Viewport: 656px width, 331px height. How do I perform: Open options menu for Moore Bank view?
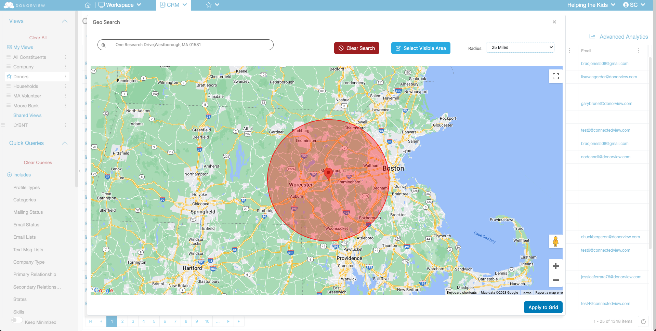pyautogui.click(x=66, y=106)
